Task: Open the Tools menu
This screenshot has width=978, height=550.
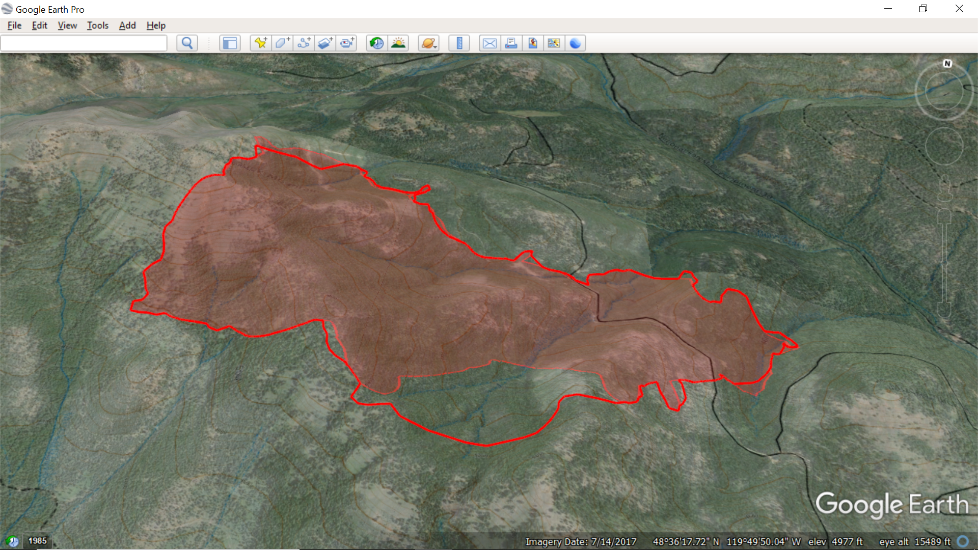Action: point(97,25)
